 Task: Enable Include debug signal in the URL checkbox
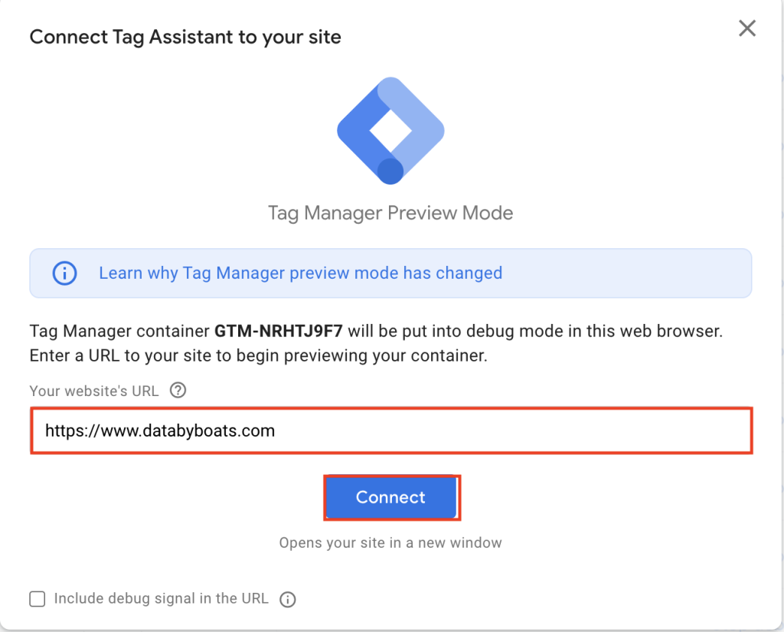coord(38,598)
